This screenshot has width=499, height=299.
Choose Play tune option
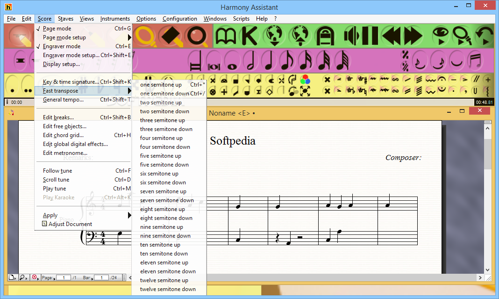click(x=83, y=189)
